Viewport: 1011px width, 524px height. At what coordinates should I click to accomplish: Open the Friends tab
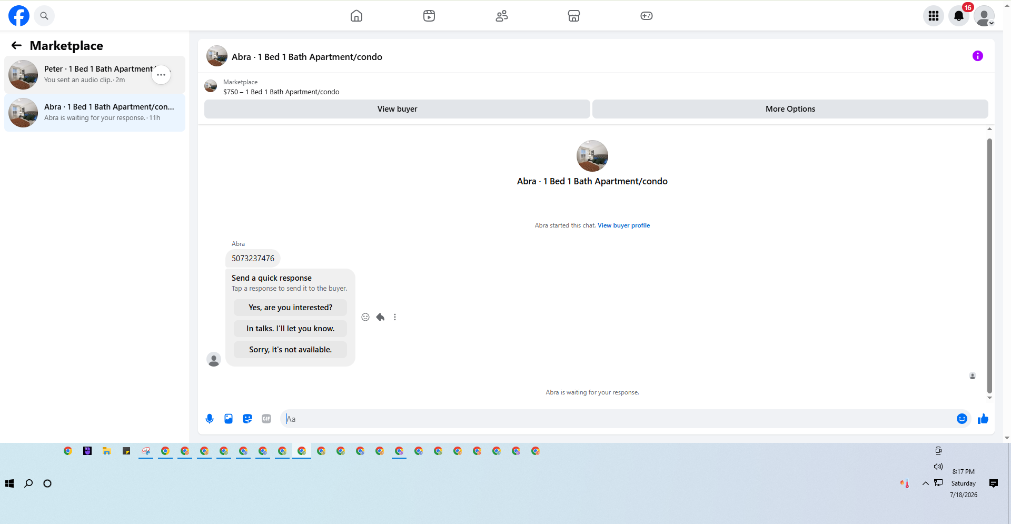coord(502,16)
